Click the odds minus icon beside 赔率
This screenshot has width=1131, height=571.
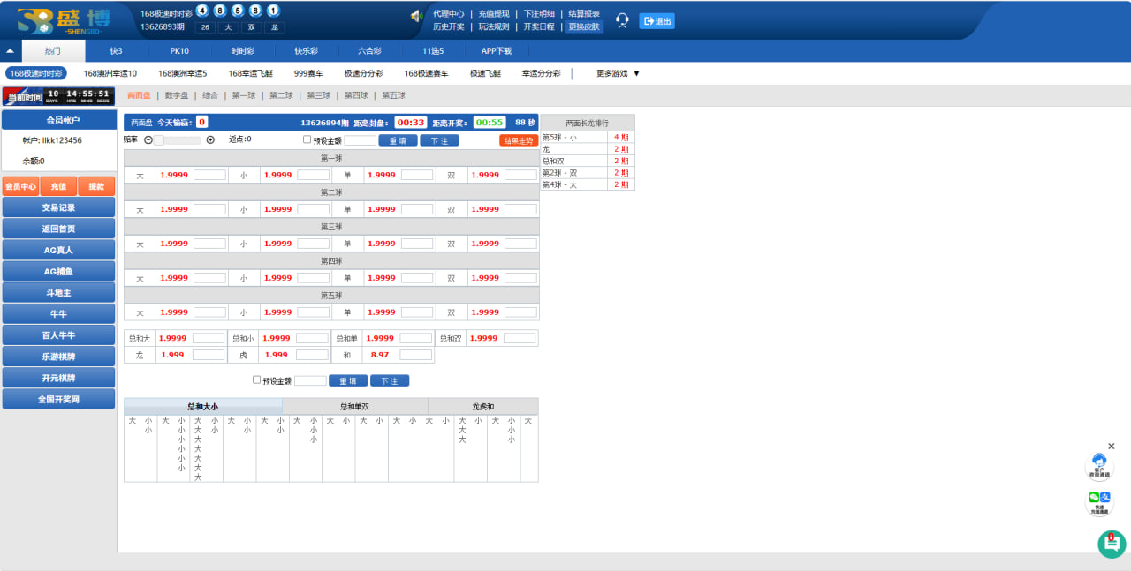[148, 139]
